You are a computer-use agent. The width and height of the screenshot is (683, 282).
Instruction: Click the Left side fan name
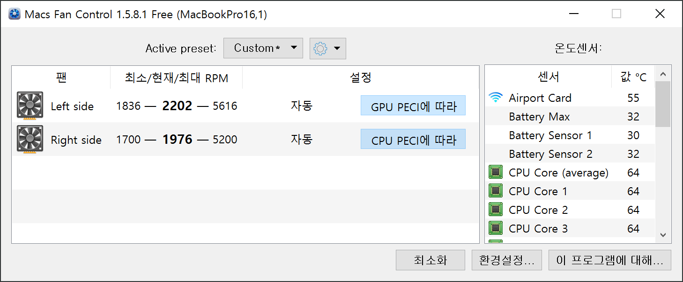click(72, 106)
